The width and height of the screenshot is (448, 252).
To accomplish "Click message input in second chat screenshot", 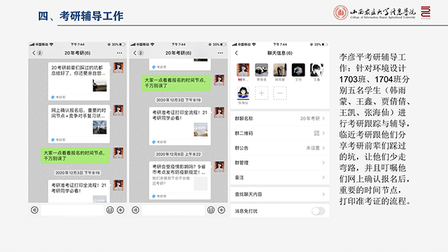I will [173, 210].
